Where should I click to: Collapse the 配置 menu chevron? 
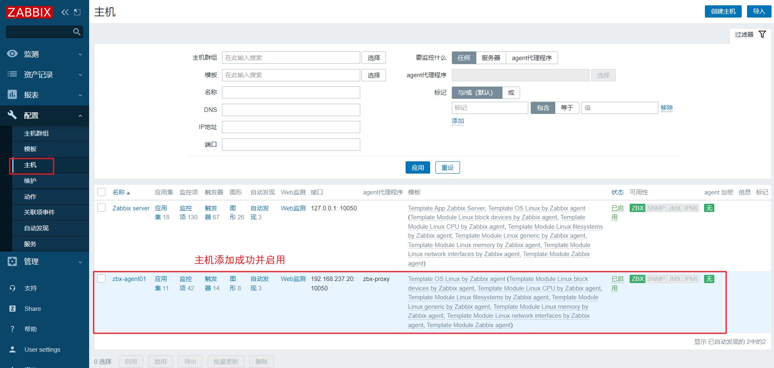pyautogui.click(x=80, y=116)
